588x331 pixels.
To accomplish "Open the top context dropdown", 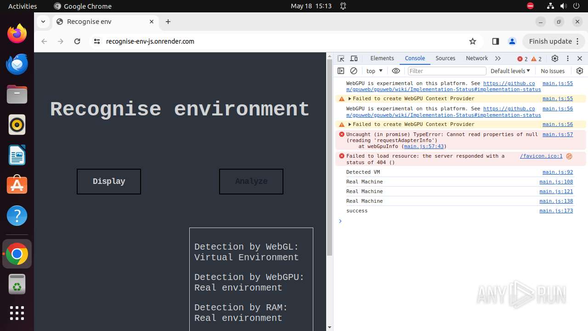I will [x=375, y=71].
